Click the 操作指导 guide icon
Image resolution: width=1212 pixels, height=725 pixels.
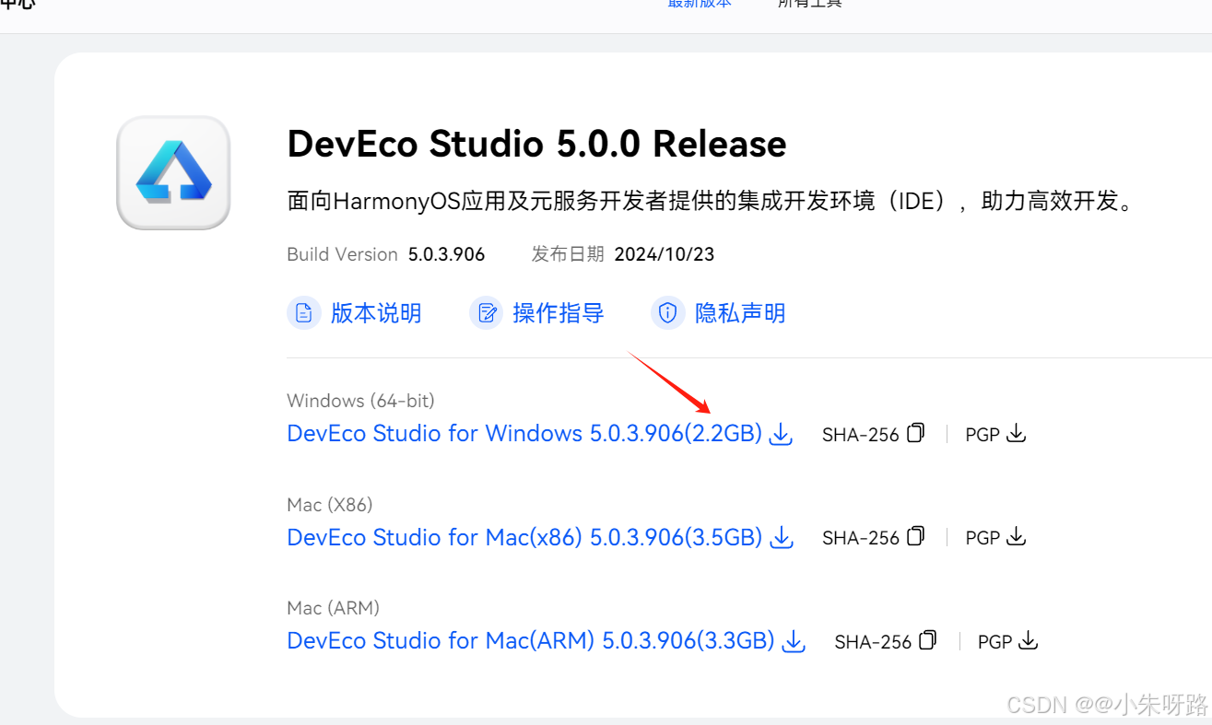pyautogui.click(x=487, y=313)
